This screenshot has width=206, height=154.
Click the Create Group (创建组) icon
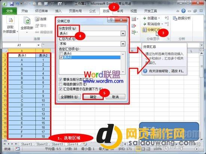point(145,18)
